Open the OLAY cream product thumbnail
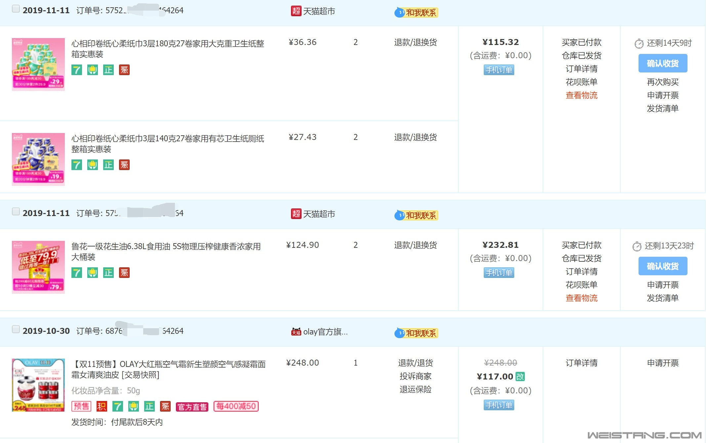Screen dimensions: 706x443 (38, 385)
